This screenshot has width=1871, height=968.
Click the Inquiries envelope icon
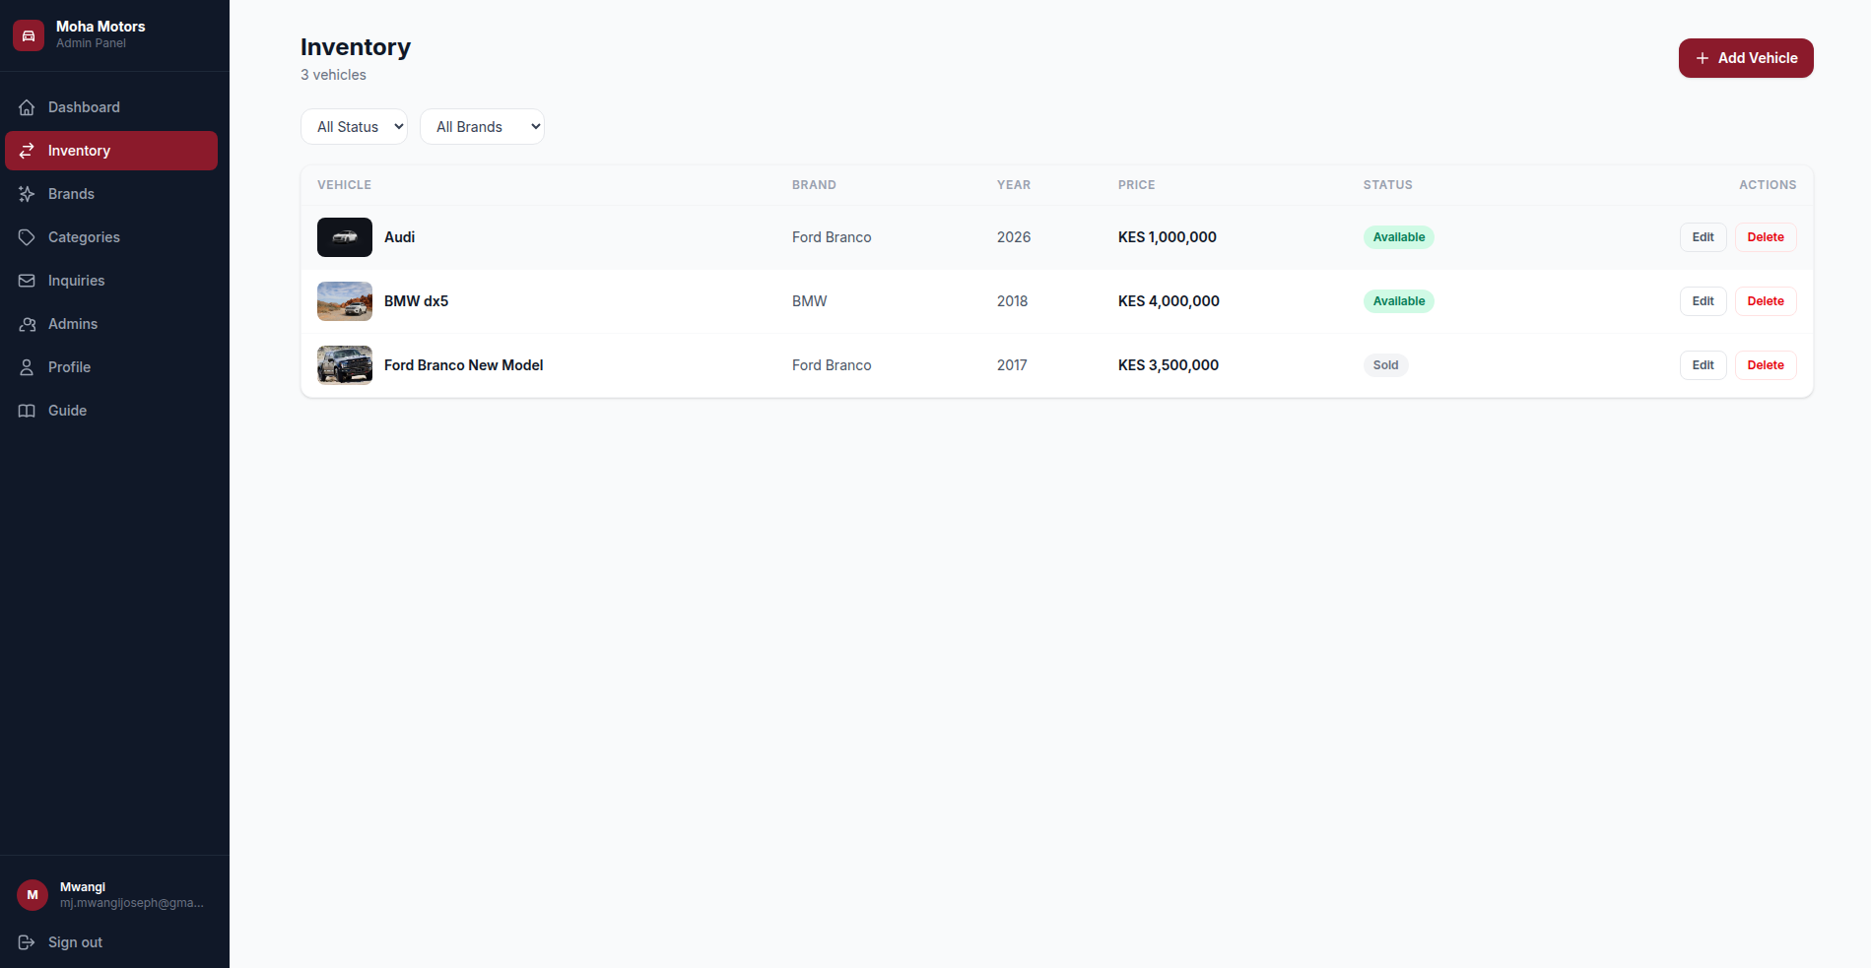[x=27, y=281]
